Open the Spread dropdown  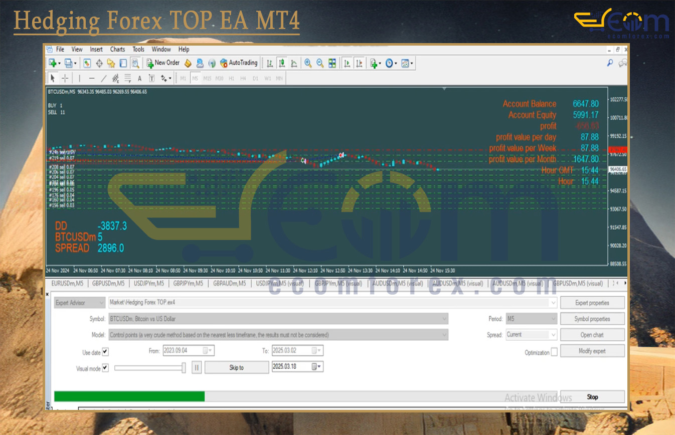click(x=553, y=335)
